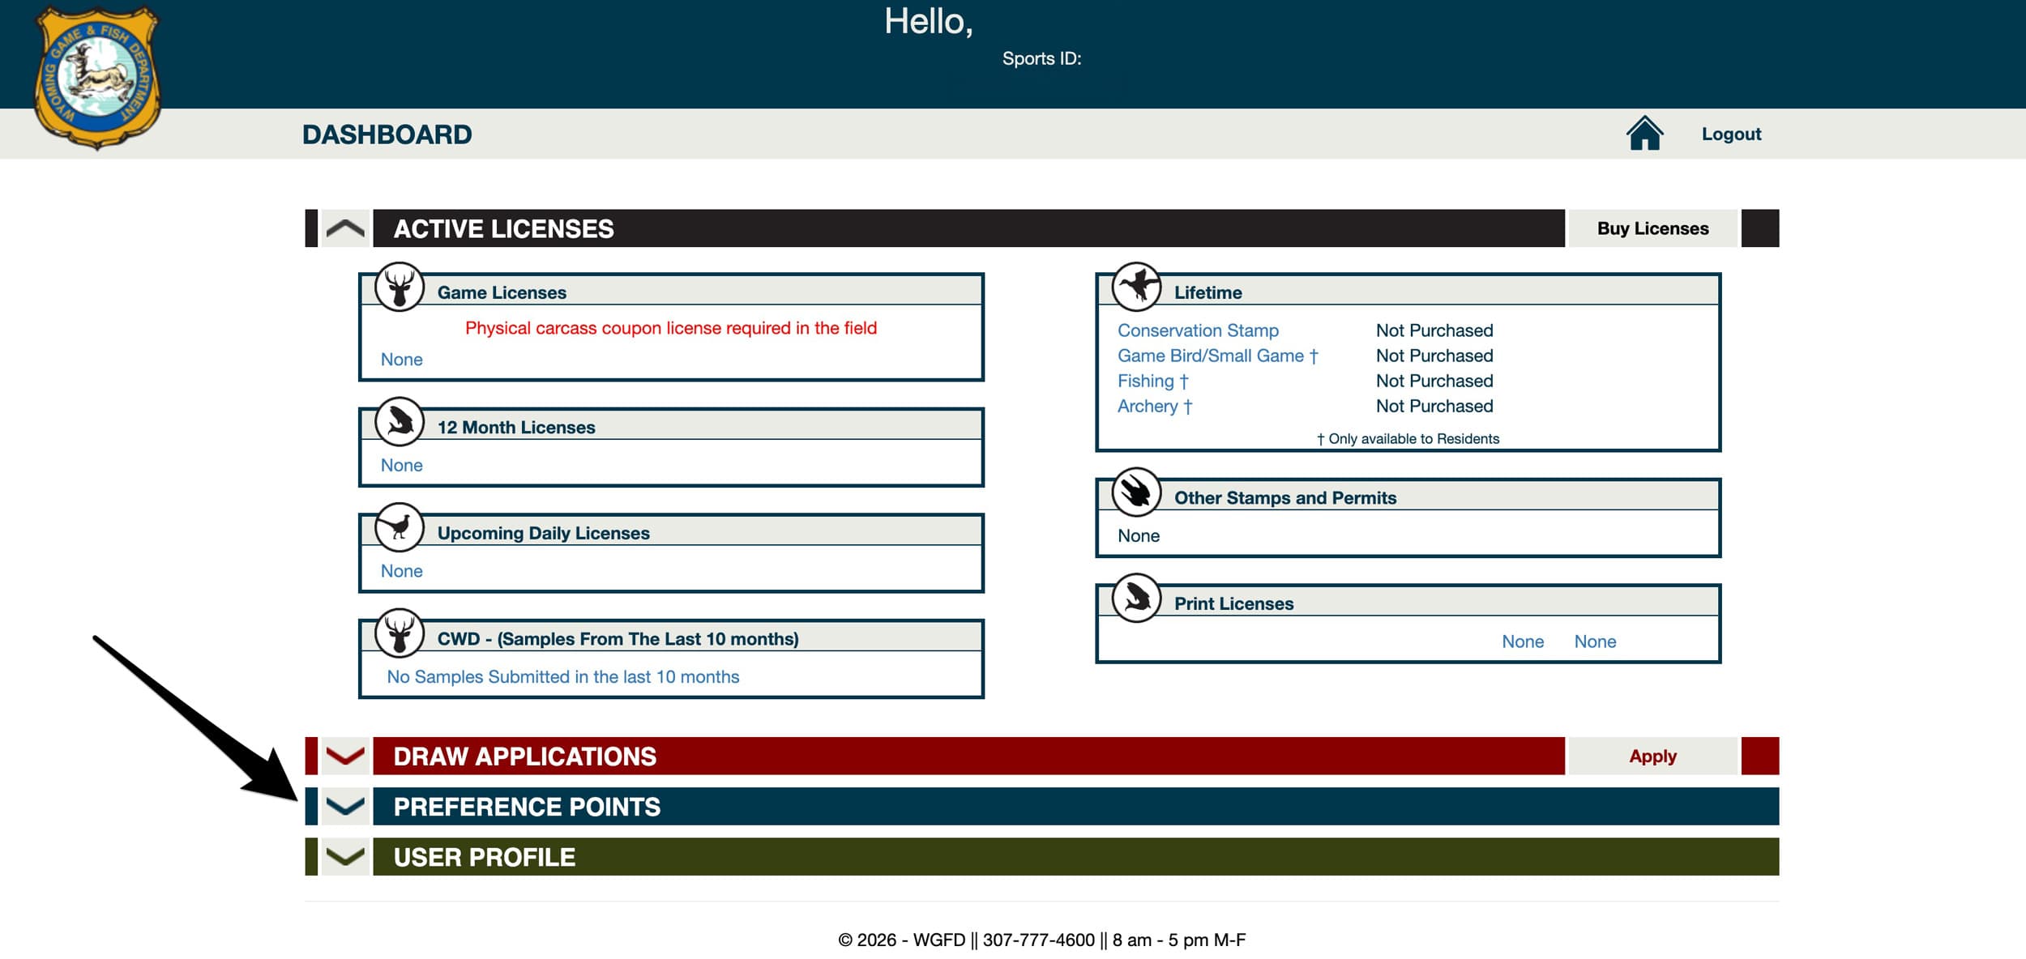Image resolution: width=2026 pixels, height=959 pixels.
Task: Click the DASHBOARD page title
Action: (x=387, y=134)
